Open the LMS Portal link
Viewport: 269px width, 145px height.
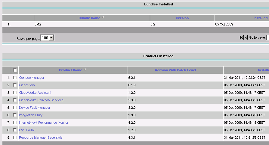[27, 130]
